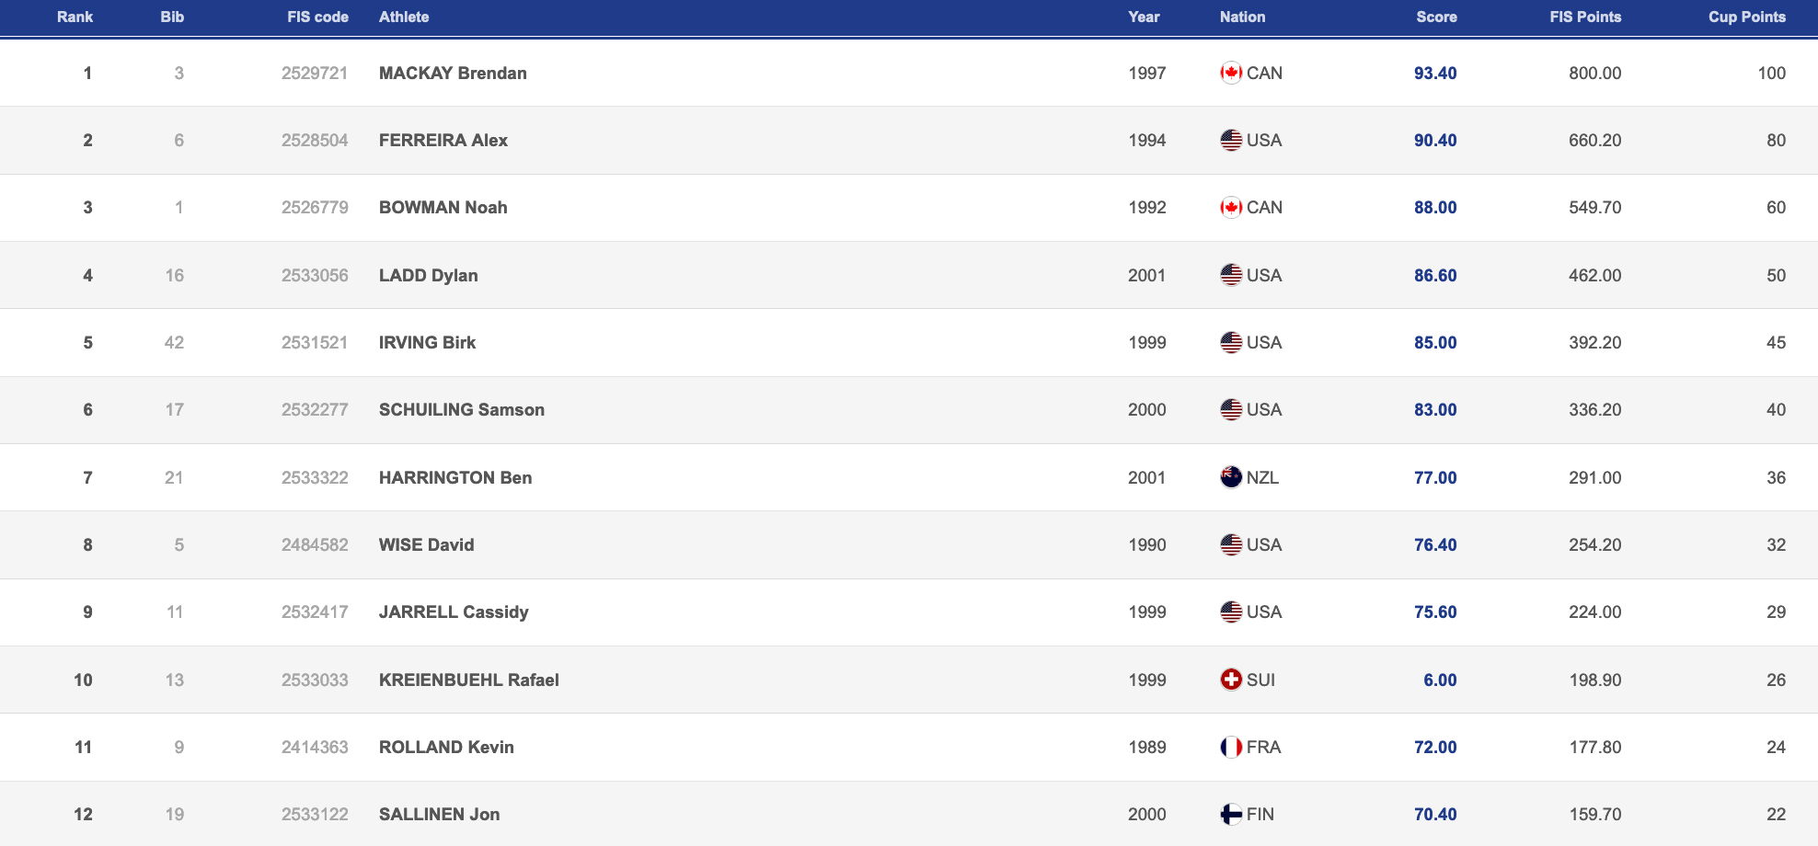Click Canada flag icon for Bowman Noah

coord(1231,207)
